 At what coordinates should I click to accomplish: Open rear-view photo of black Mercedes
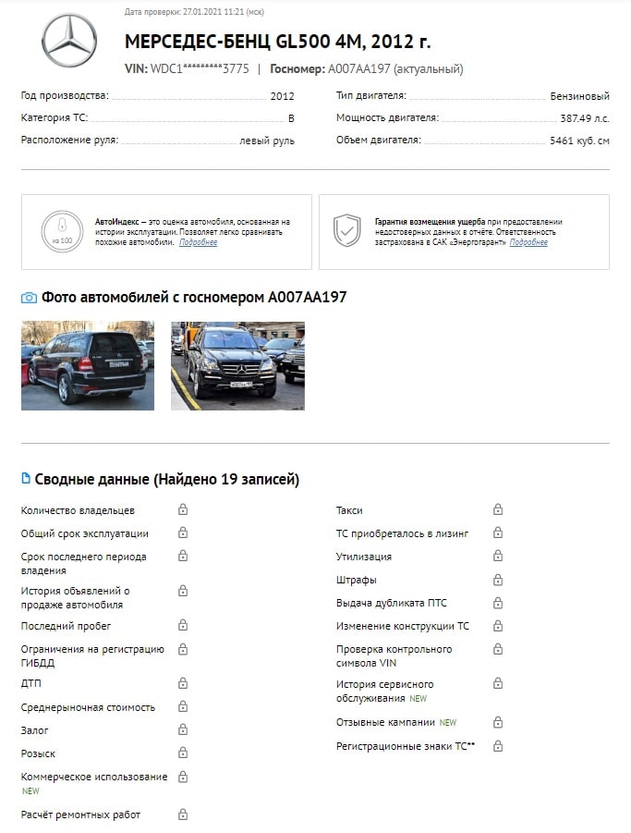coord(88,365)
